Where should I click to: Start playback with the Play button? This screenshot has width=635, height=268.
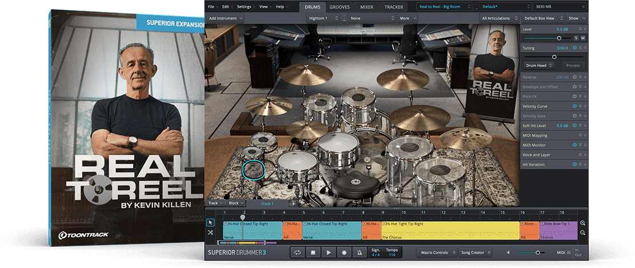tap(328, 252)
